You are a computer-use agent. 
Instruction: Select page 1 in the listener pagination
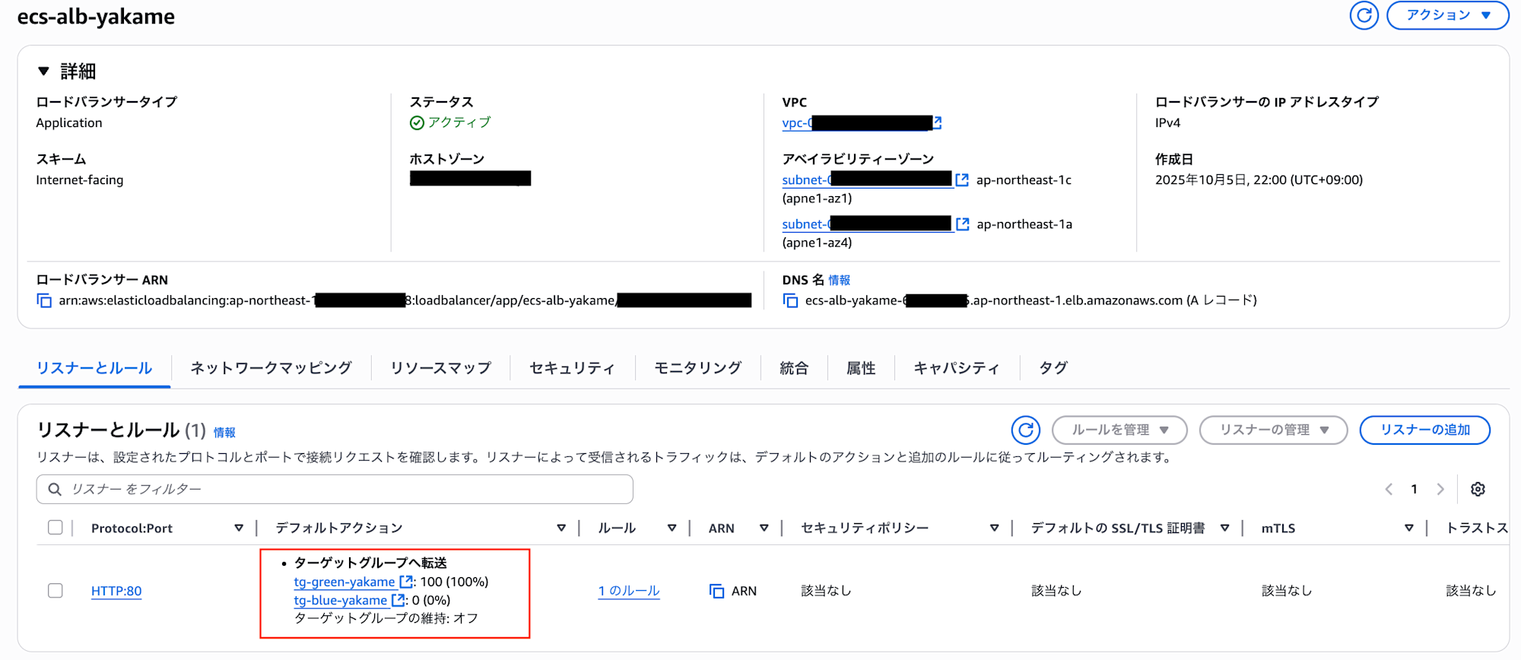coord(1414,489)
